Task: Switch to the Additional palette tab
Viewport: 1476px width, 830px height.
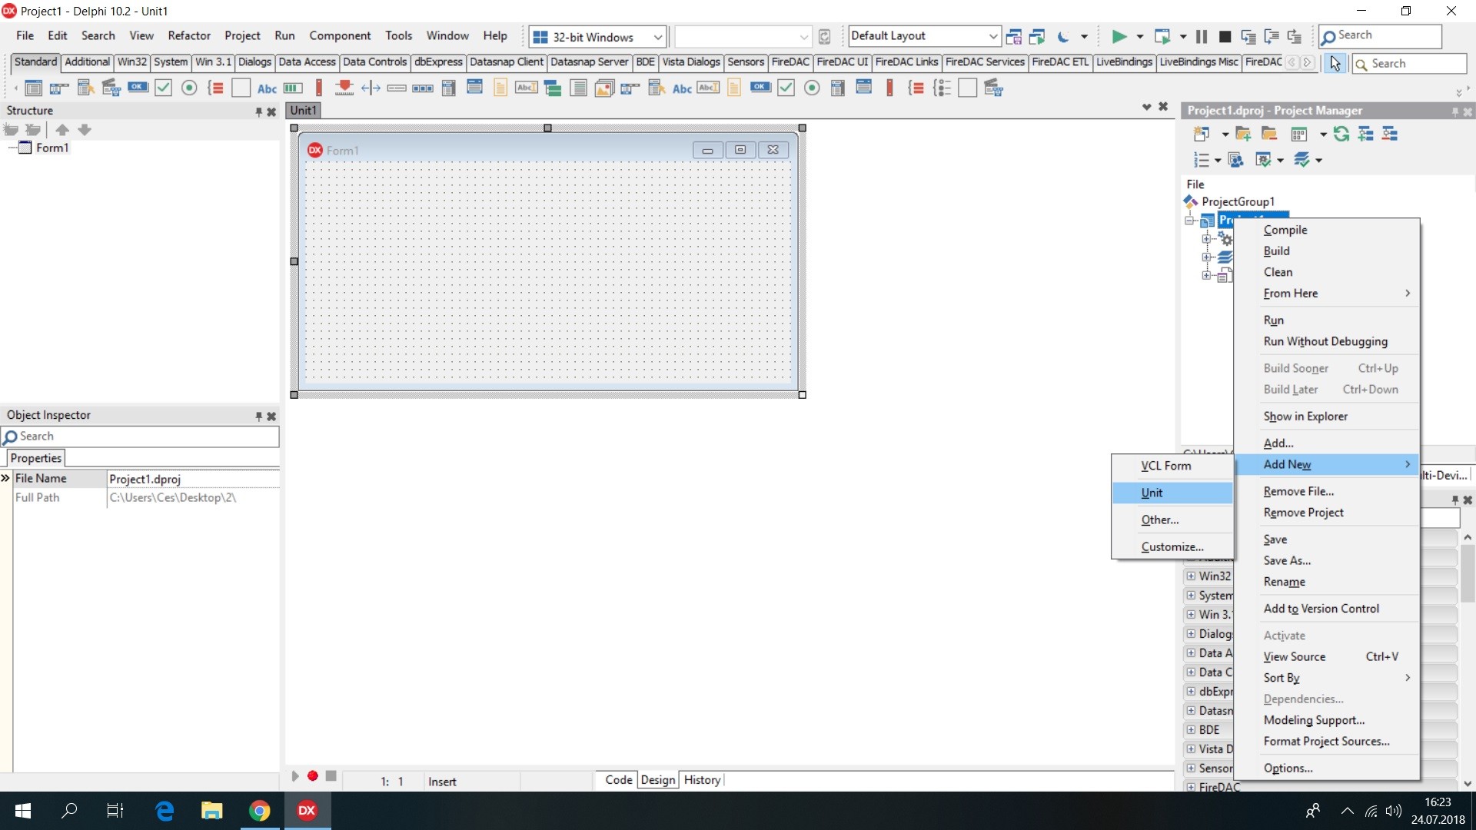Action: pyautogui.click(x=87, y=61)
